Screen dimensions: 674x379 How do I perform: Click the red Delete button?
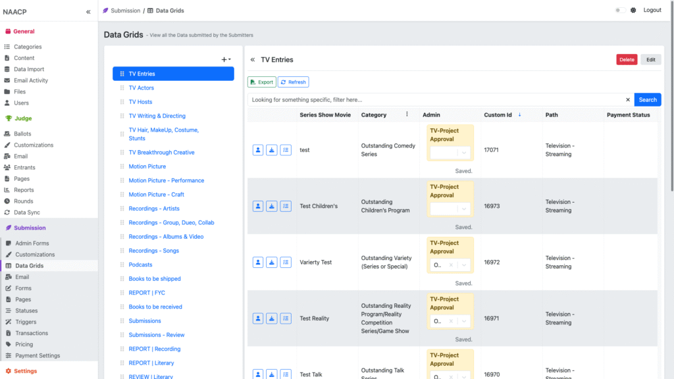[627, 59]
